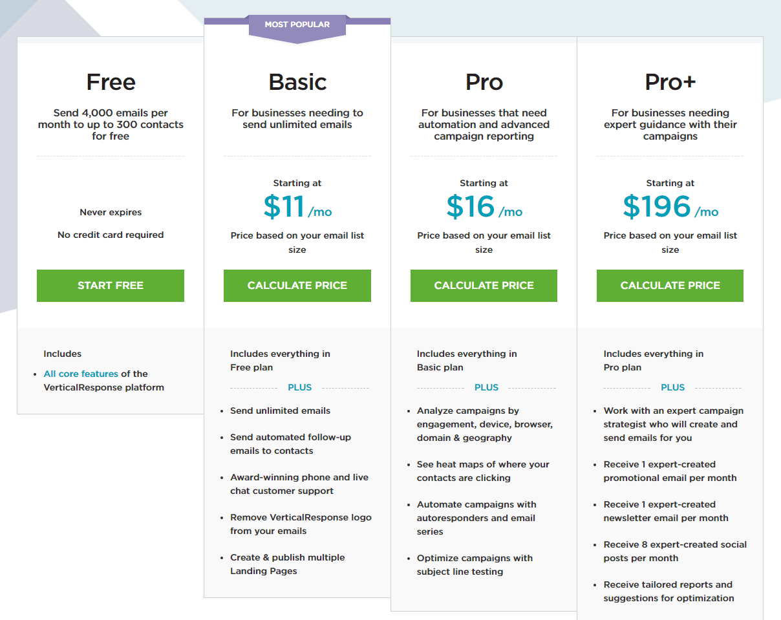This screenshot has height=620, width=781.
Task: Calculate price for the Pro plan
Action: pyautogui.click(x=484, y=286)
